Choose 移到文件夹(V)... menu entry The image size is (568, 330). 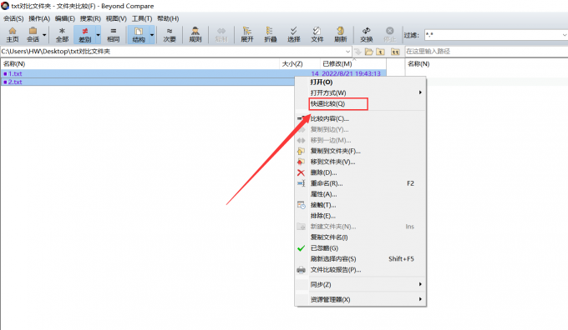point(360,162)
